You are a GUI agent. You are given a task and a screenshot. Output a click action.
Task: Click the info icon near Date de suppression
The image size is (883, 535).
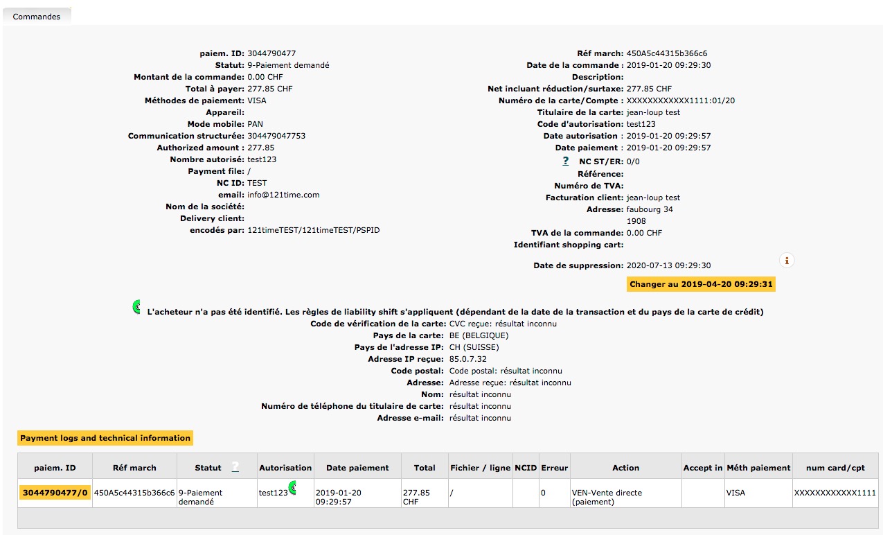click(x=786, y=261)
